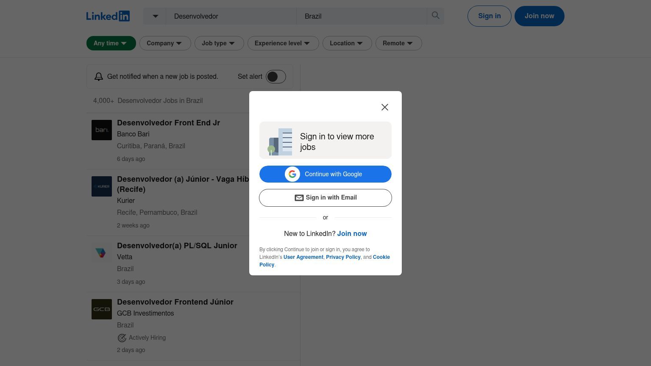651x366 pixels.
Task: Click the "6 days ago" posting date
Action: tap(131, 159)
